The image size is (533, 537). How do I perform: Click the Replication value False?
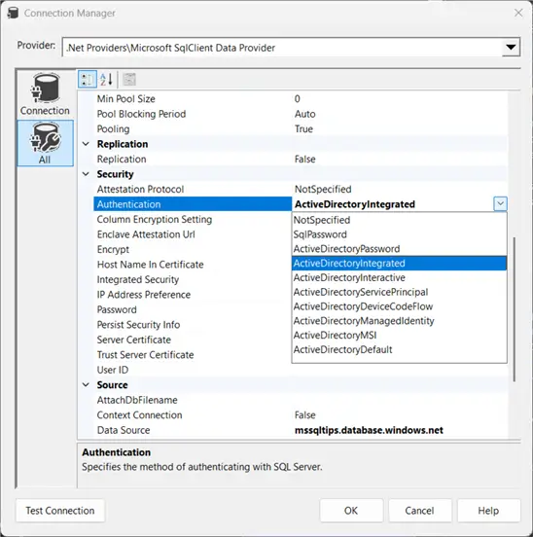[305, 160]
